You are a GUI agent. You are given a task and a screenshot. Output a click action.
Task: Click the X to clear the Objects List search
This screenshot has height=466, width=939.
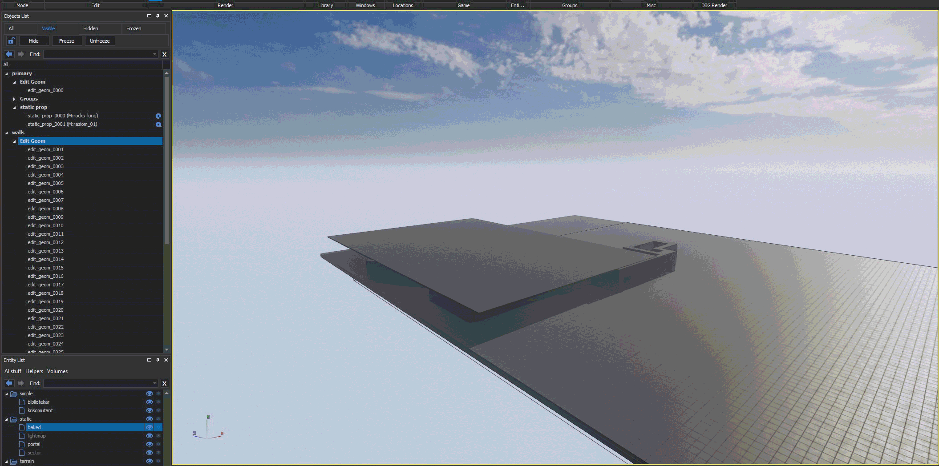click(164, 54)
